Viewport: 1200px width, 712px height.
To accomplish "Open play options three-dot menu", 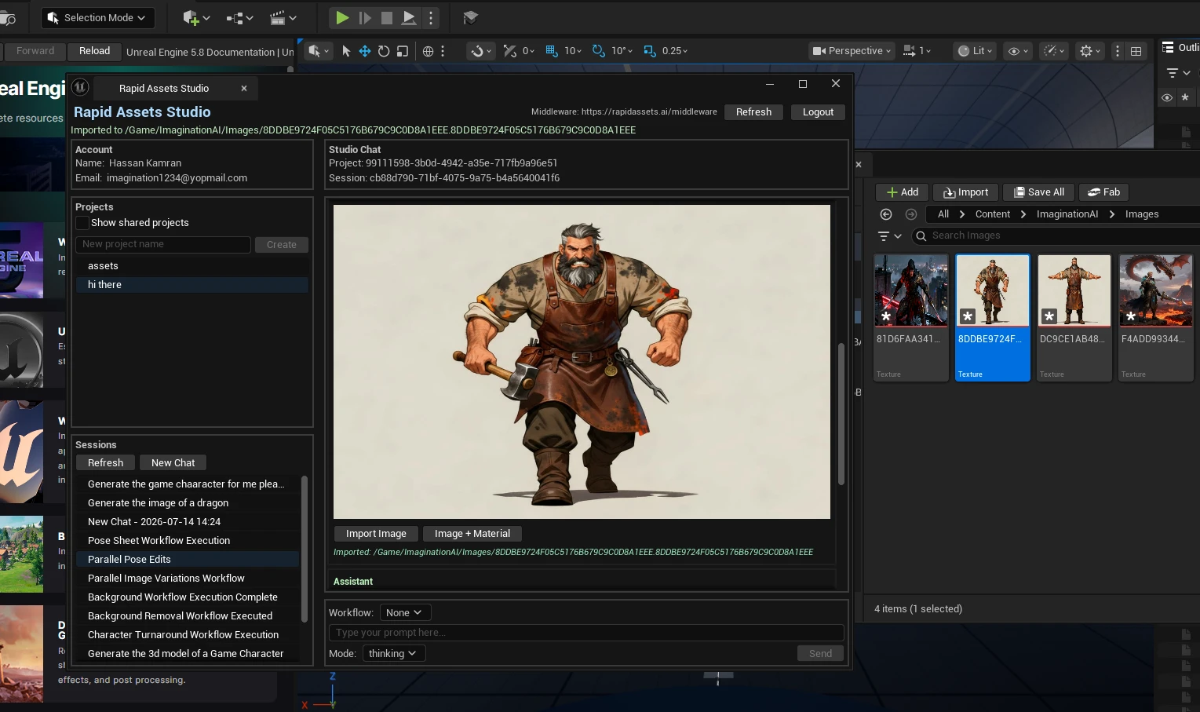I will (x=431, y=17).
